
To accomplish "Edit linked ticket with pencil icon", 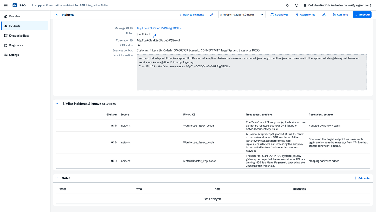I will point(155,36).
